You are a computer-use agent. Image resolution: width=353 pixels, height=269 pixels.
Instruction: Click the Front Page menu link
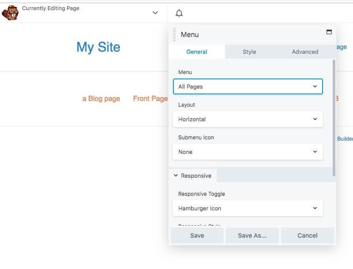coord(150,98)
